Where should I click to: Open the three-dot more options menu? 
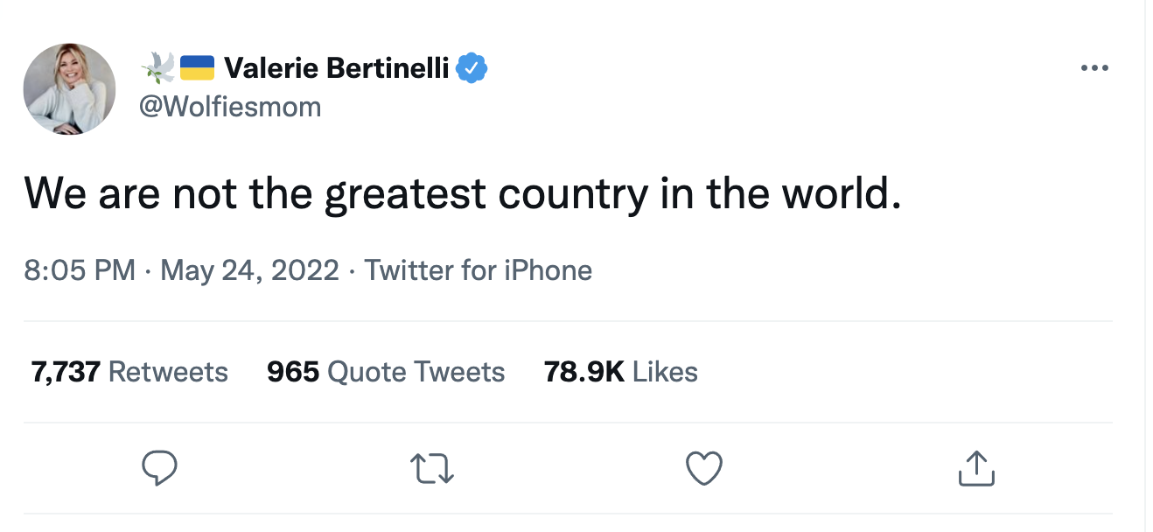click(x=1094, y=67)
